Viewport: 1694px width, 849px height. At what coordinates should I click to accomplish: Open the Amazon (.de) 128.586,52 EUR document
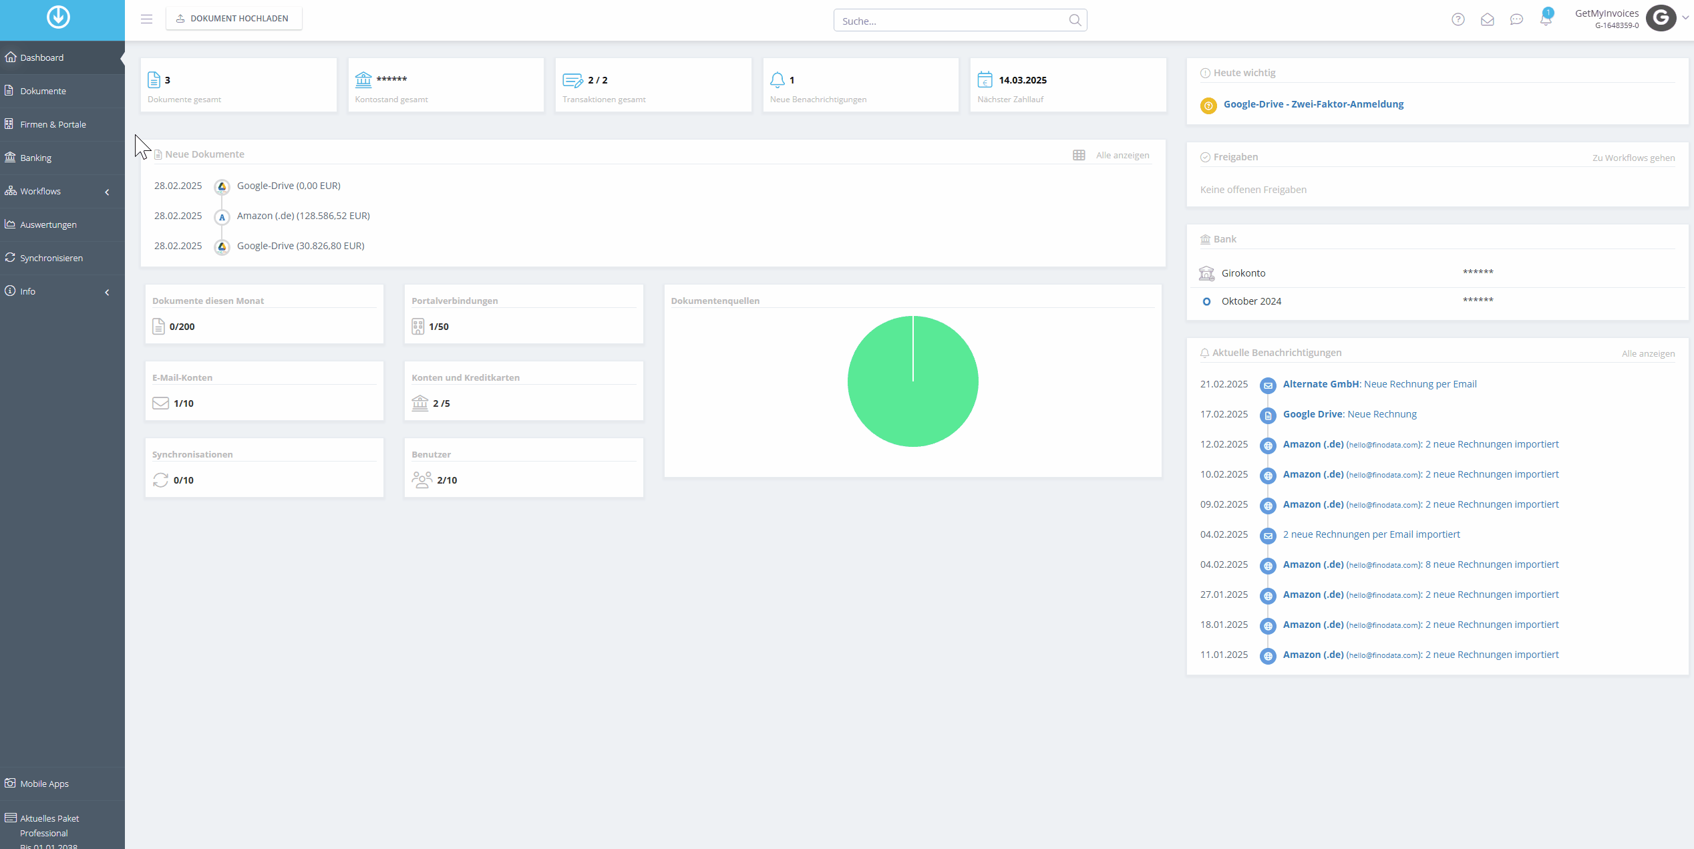303,216
